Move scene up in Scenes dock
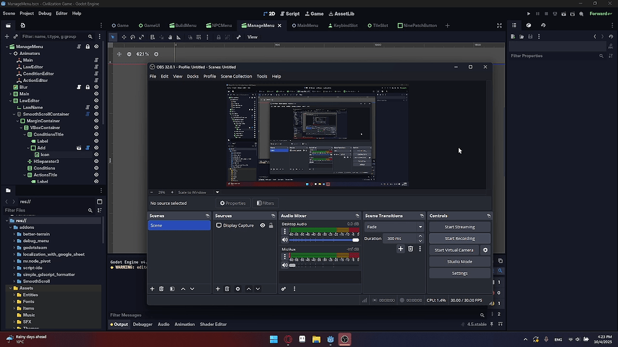Image resolution: width=618 pixels, height=347 pixels. [x=183, y=289]
